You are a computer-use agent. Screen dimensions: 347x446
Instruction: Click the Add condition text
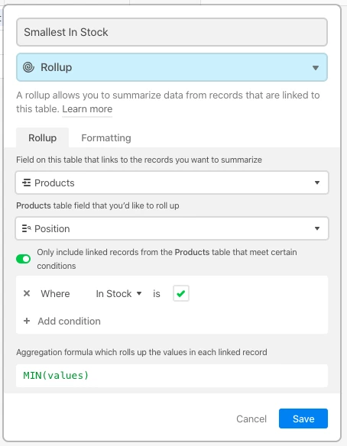click(70, 321)
